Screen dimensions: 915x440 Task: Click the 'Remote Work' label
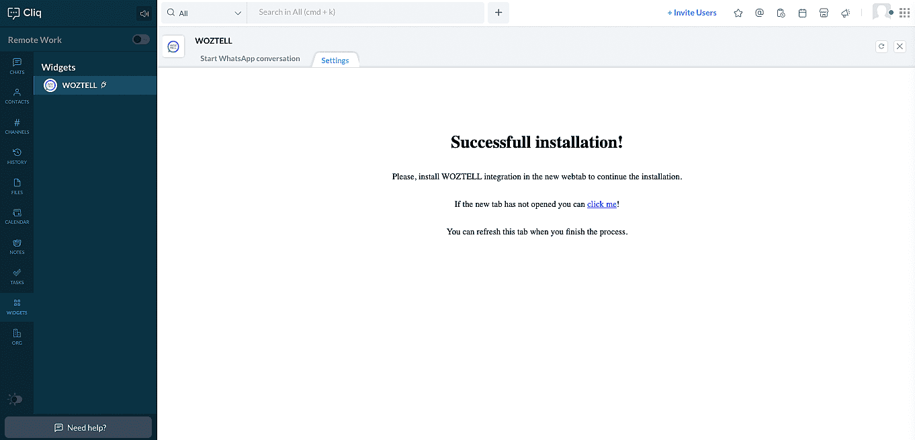click(35, 40)
